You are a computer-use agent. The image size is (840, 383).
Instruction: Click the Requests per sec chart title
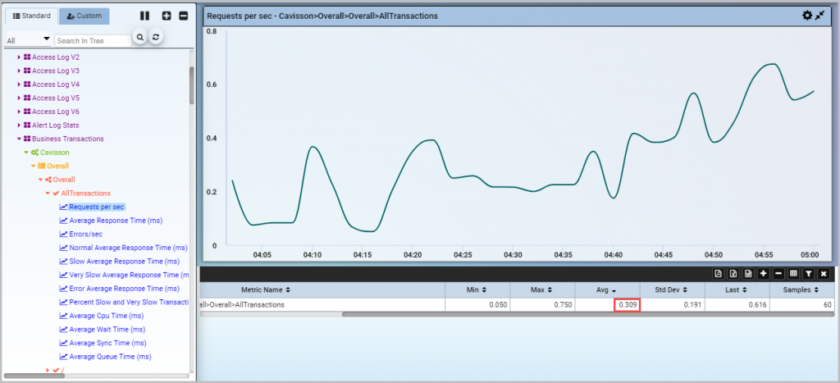click(322, 16)
